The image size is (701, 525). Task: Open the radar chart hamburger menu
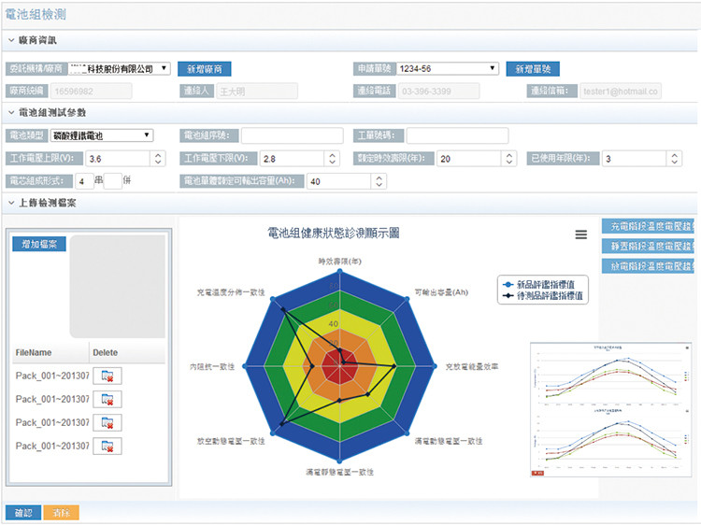[581, 235]
